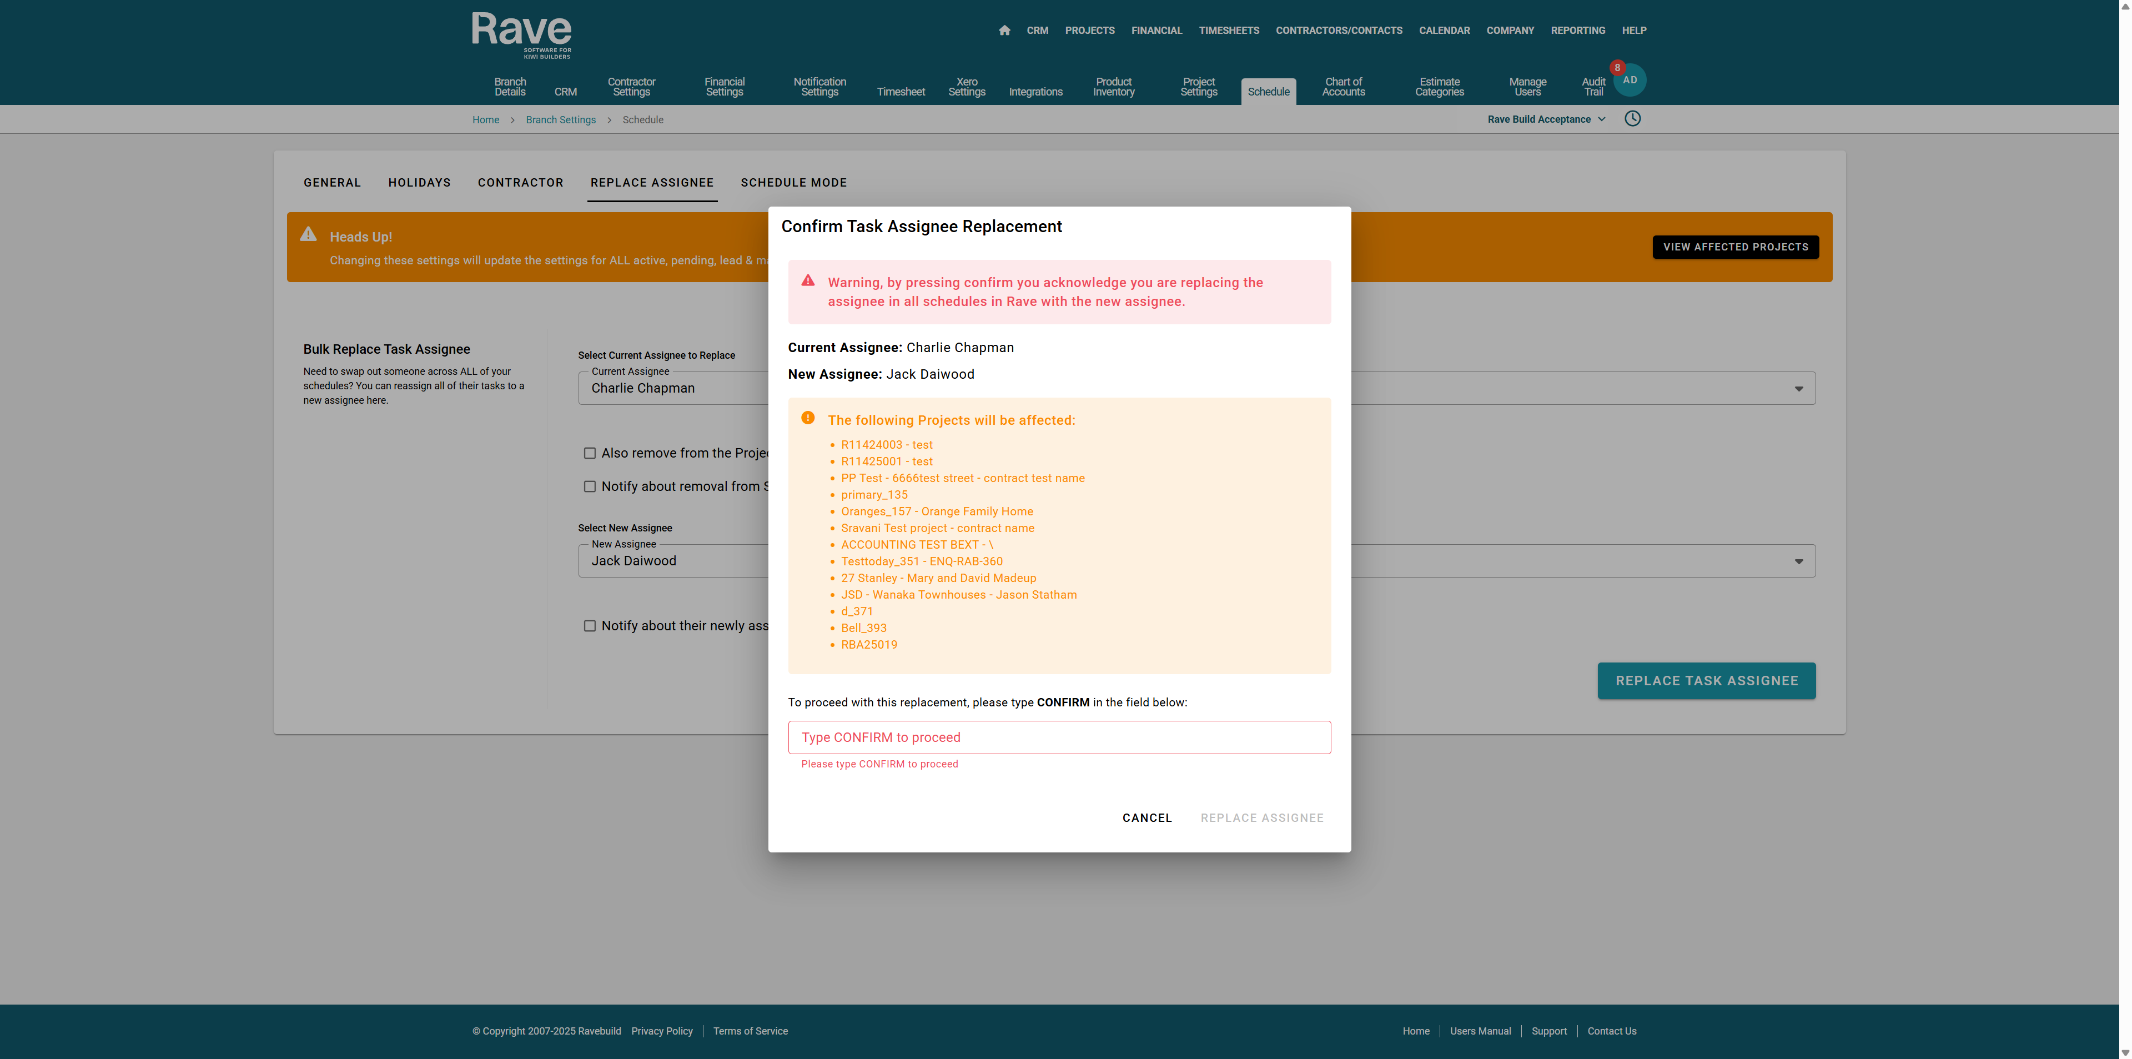The height and width of the screenshot is (1059, 2132).
Task: Open the Schedule Mode tab
Action: [793, 182]
